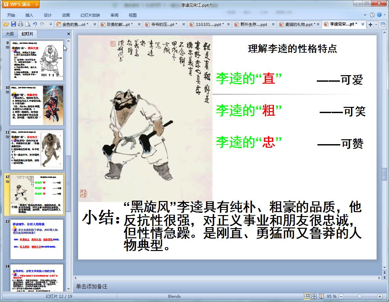Select slide 14 thumbnail
Image resolution: width=389 pixels, height=302 pixels.
pos(37,278)
